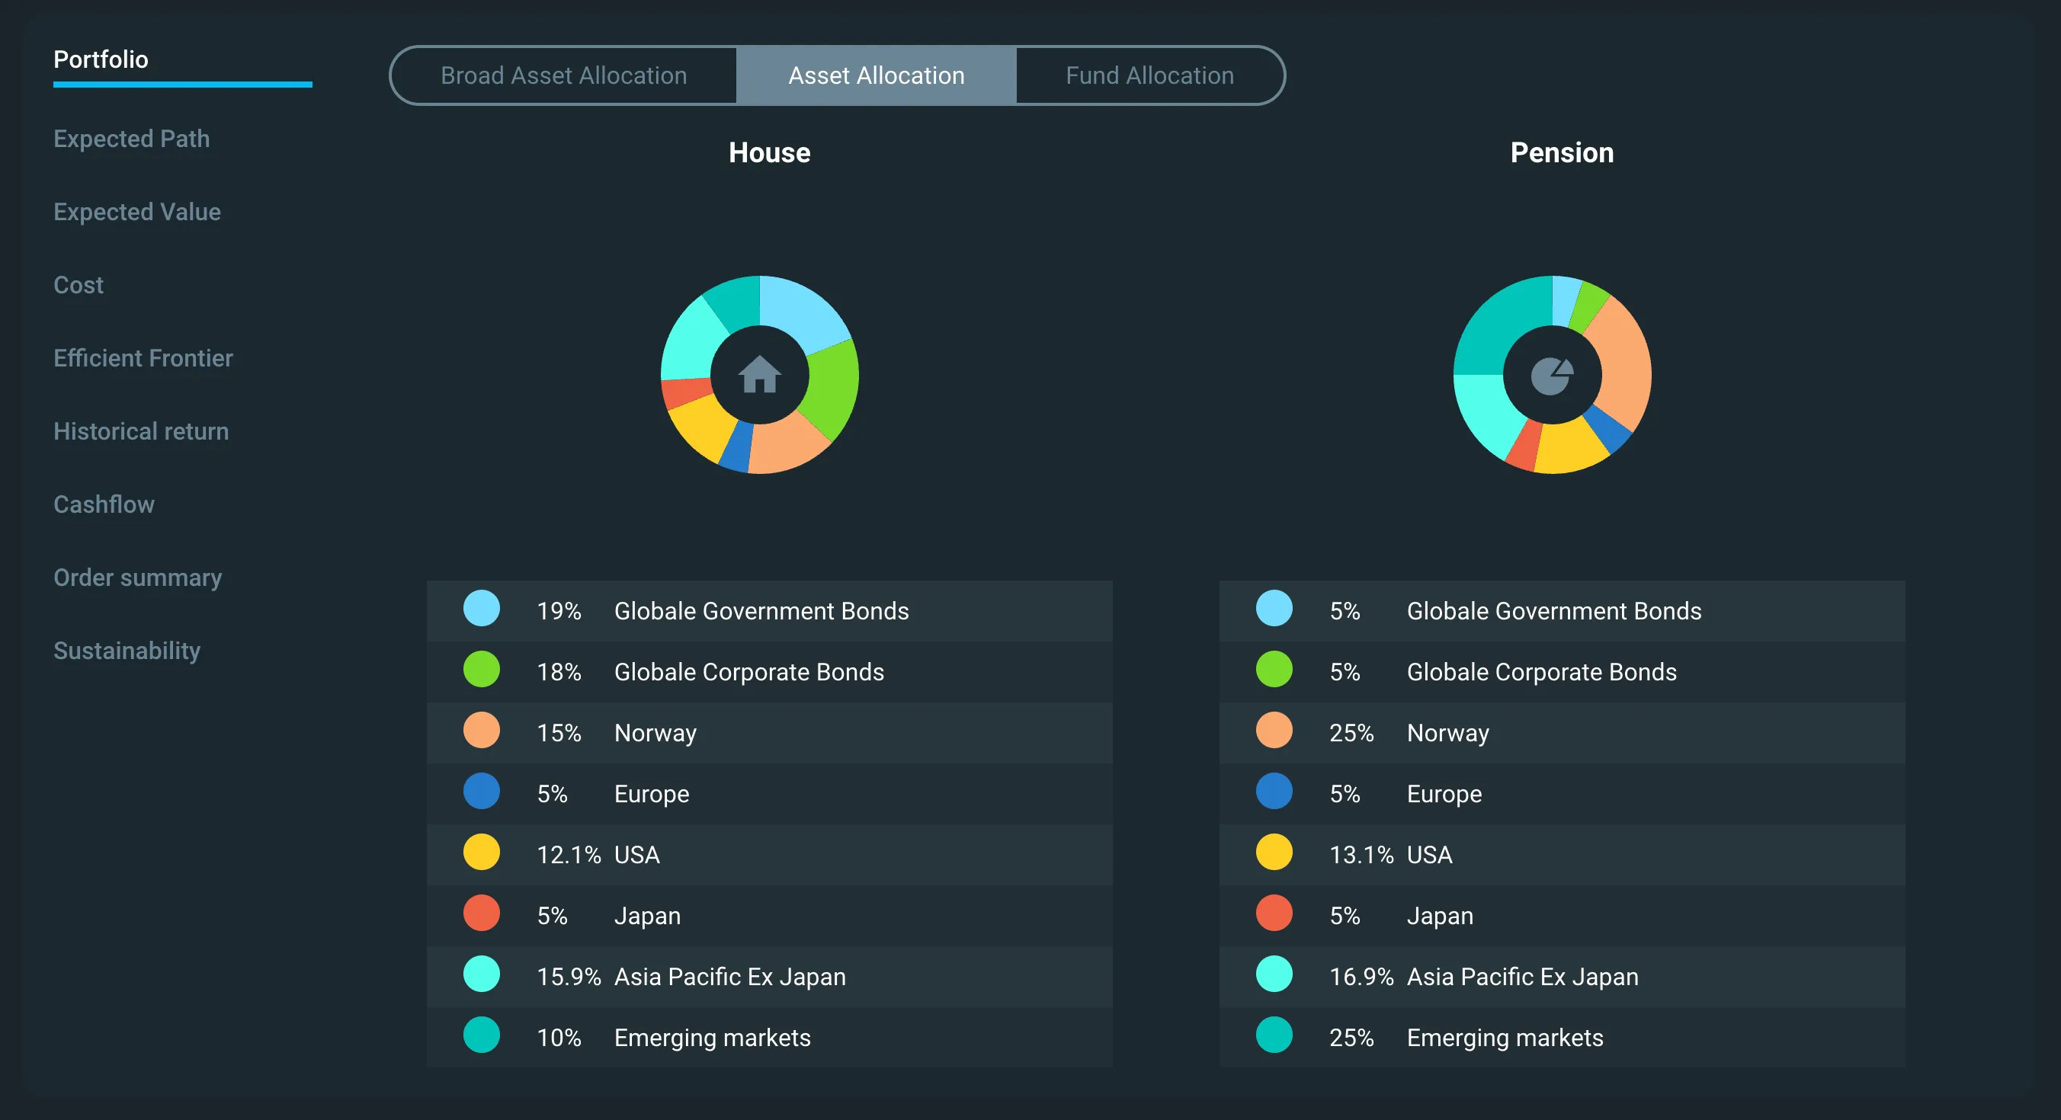Click the Pension heading

point(1562,152)
